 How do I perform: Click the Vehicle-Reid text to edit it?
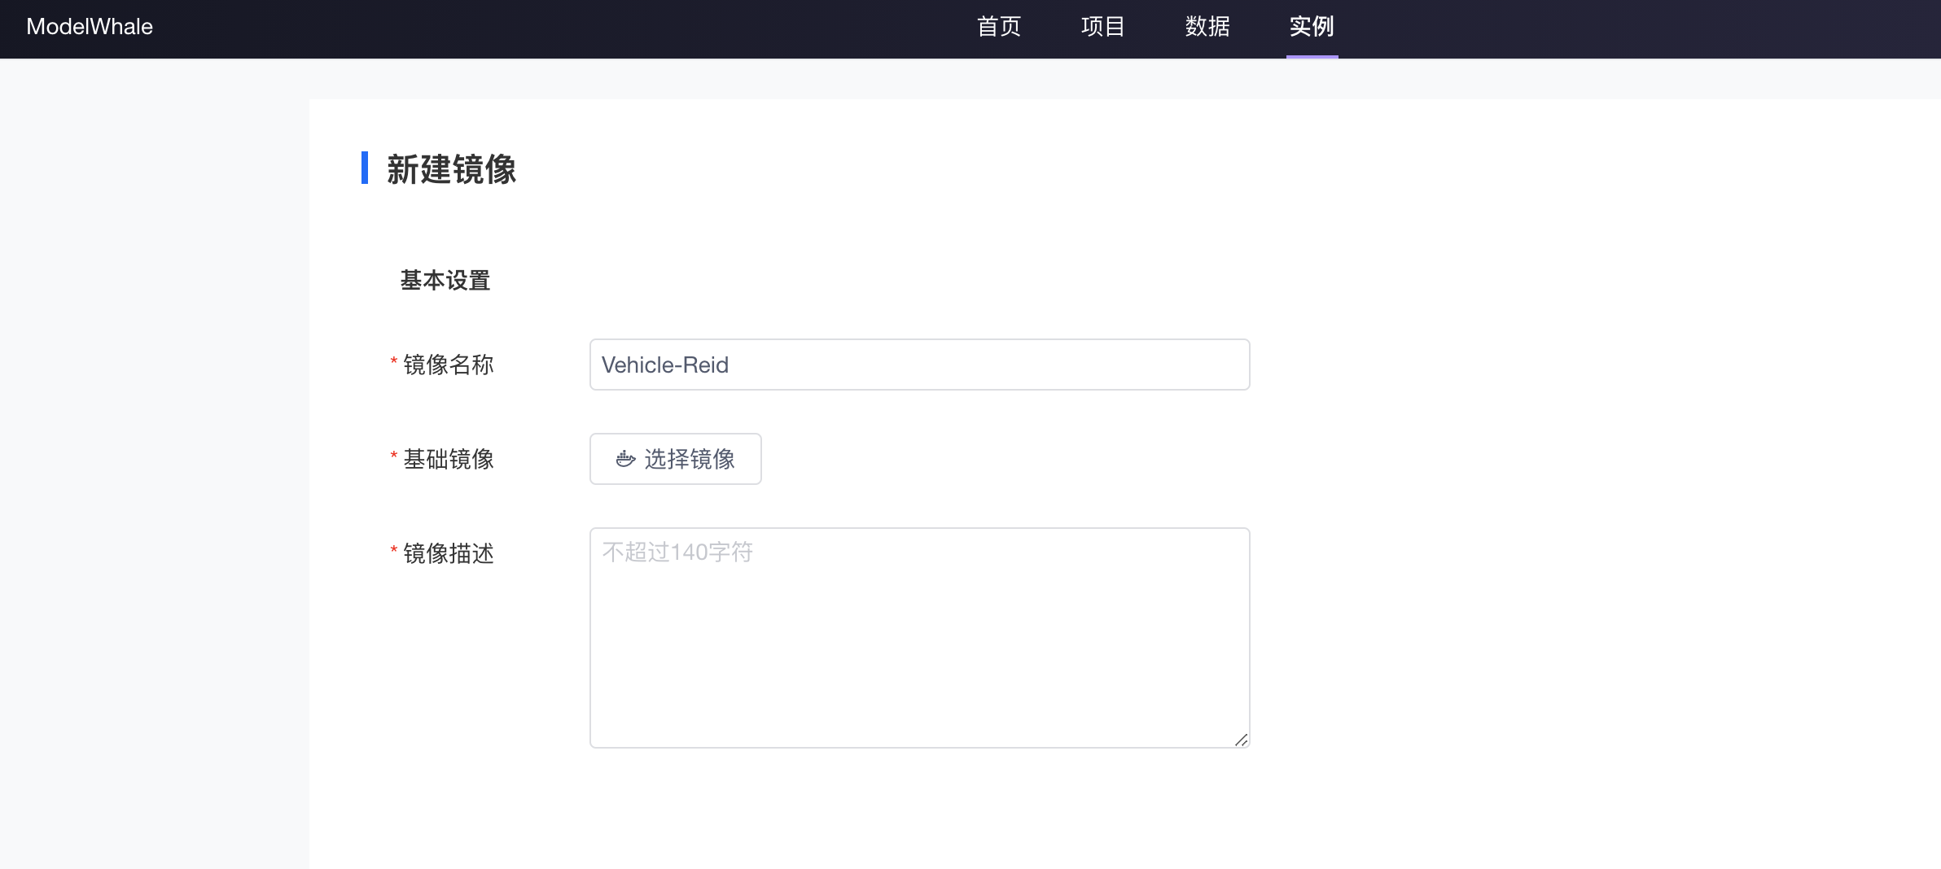click(664, 365)
